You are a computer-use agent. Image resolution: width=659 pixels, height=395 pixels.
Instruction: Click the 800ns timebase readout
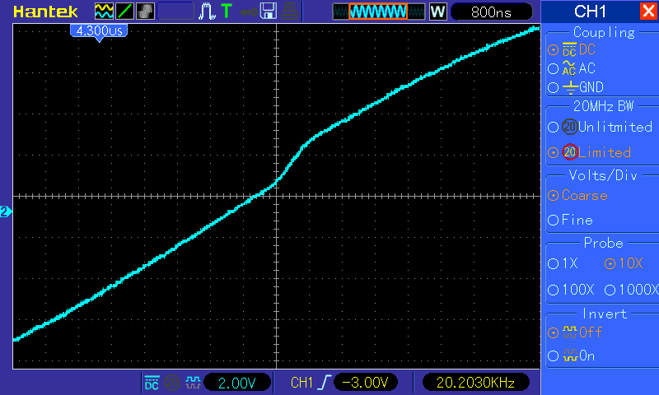click(491, 12)
